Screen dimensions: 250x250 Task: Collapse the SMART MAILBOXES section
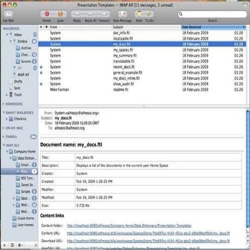point(4,113)
